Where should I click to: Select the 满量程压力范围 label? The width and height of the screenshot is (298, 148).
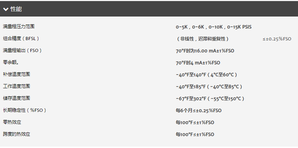19,27
